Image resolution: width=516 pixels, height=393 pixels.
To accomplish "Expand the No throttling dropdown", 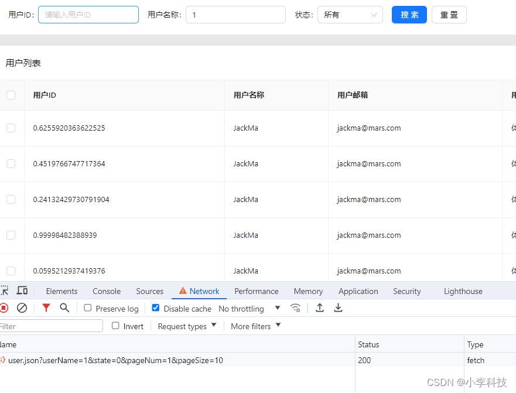I will click(249, 309).
